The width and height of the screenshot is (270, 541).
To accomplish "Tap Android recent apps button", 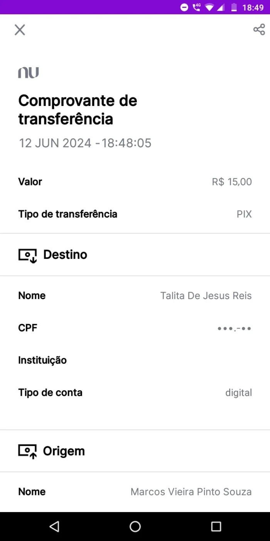I will pos(216,526).
